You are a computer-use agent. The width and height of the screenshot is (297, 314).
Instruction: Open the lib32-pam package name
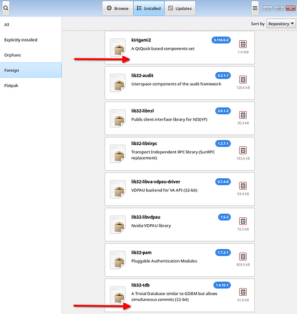(x=141, y=252)
